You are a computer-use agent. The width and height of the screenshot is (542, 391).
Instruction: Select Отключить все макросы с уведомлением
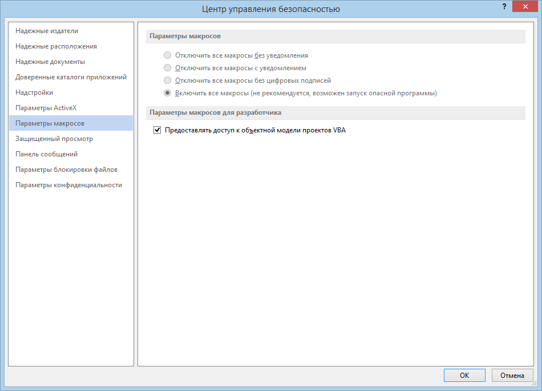(x=167, y=68)
